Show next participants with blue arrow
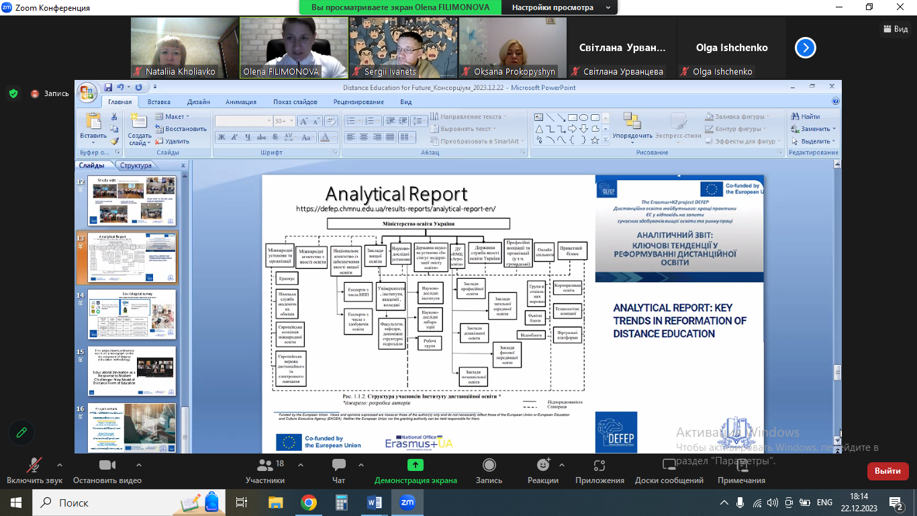This screenshot has height=516, width=917. pos(805,48)
